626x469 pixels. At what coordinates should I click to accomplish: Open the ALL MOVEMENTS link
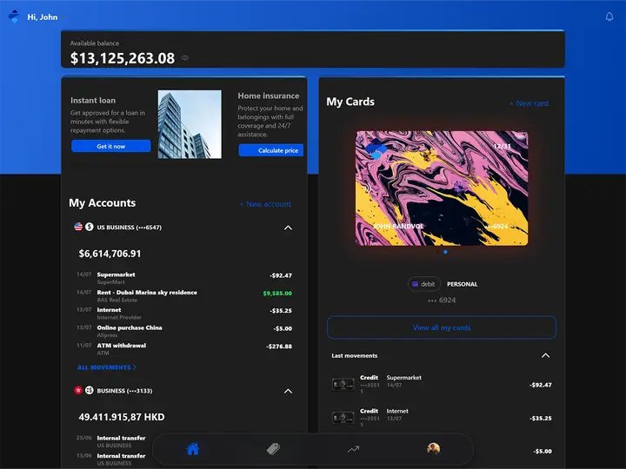click(x=107, y=367)
